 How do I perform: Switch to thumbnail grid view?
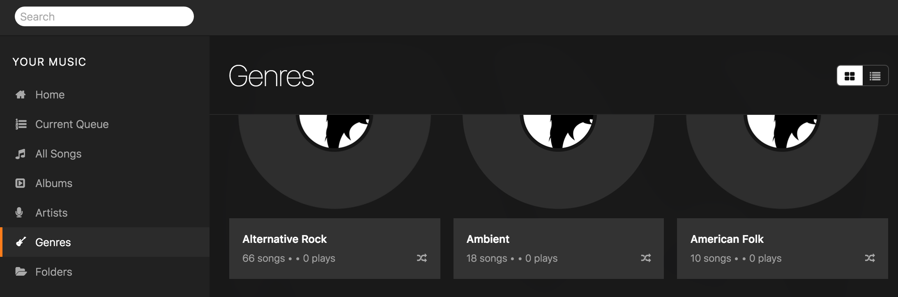tap(850, 76)
